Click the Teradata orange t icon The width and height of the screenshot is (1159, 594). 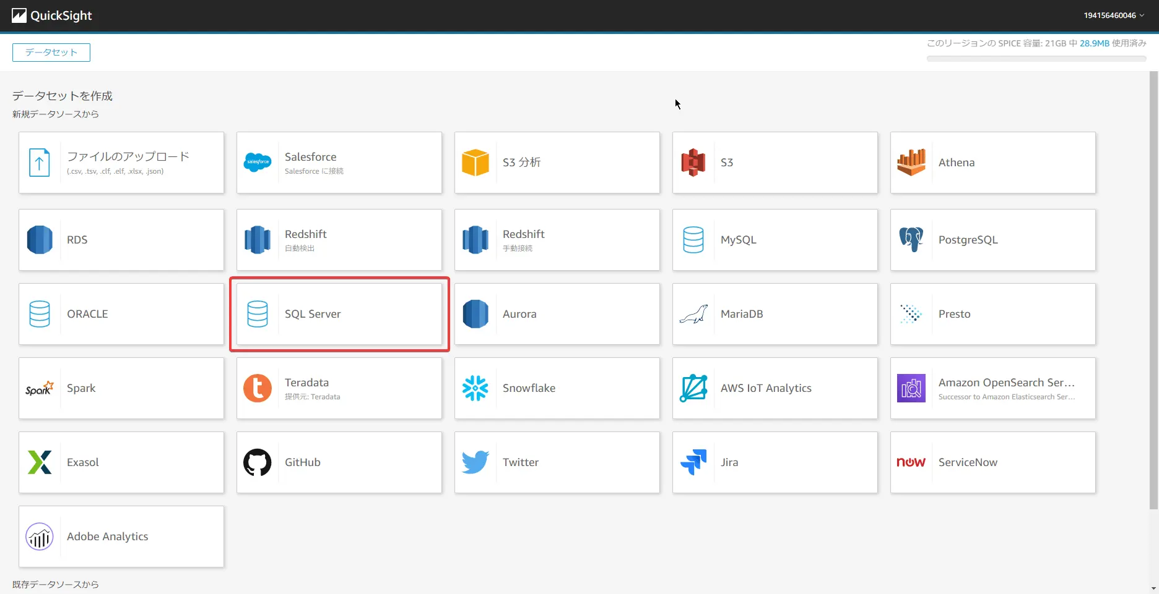click(x=258, y=388)
